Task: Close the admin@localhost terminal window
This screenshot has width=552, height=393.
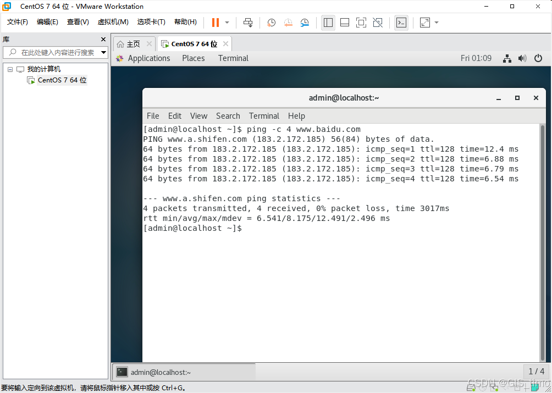Action: point(536,98)
